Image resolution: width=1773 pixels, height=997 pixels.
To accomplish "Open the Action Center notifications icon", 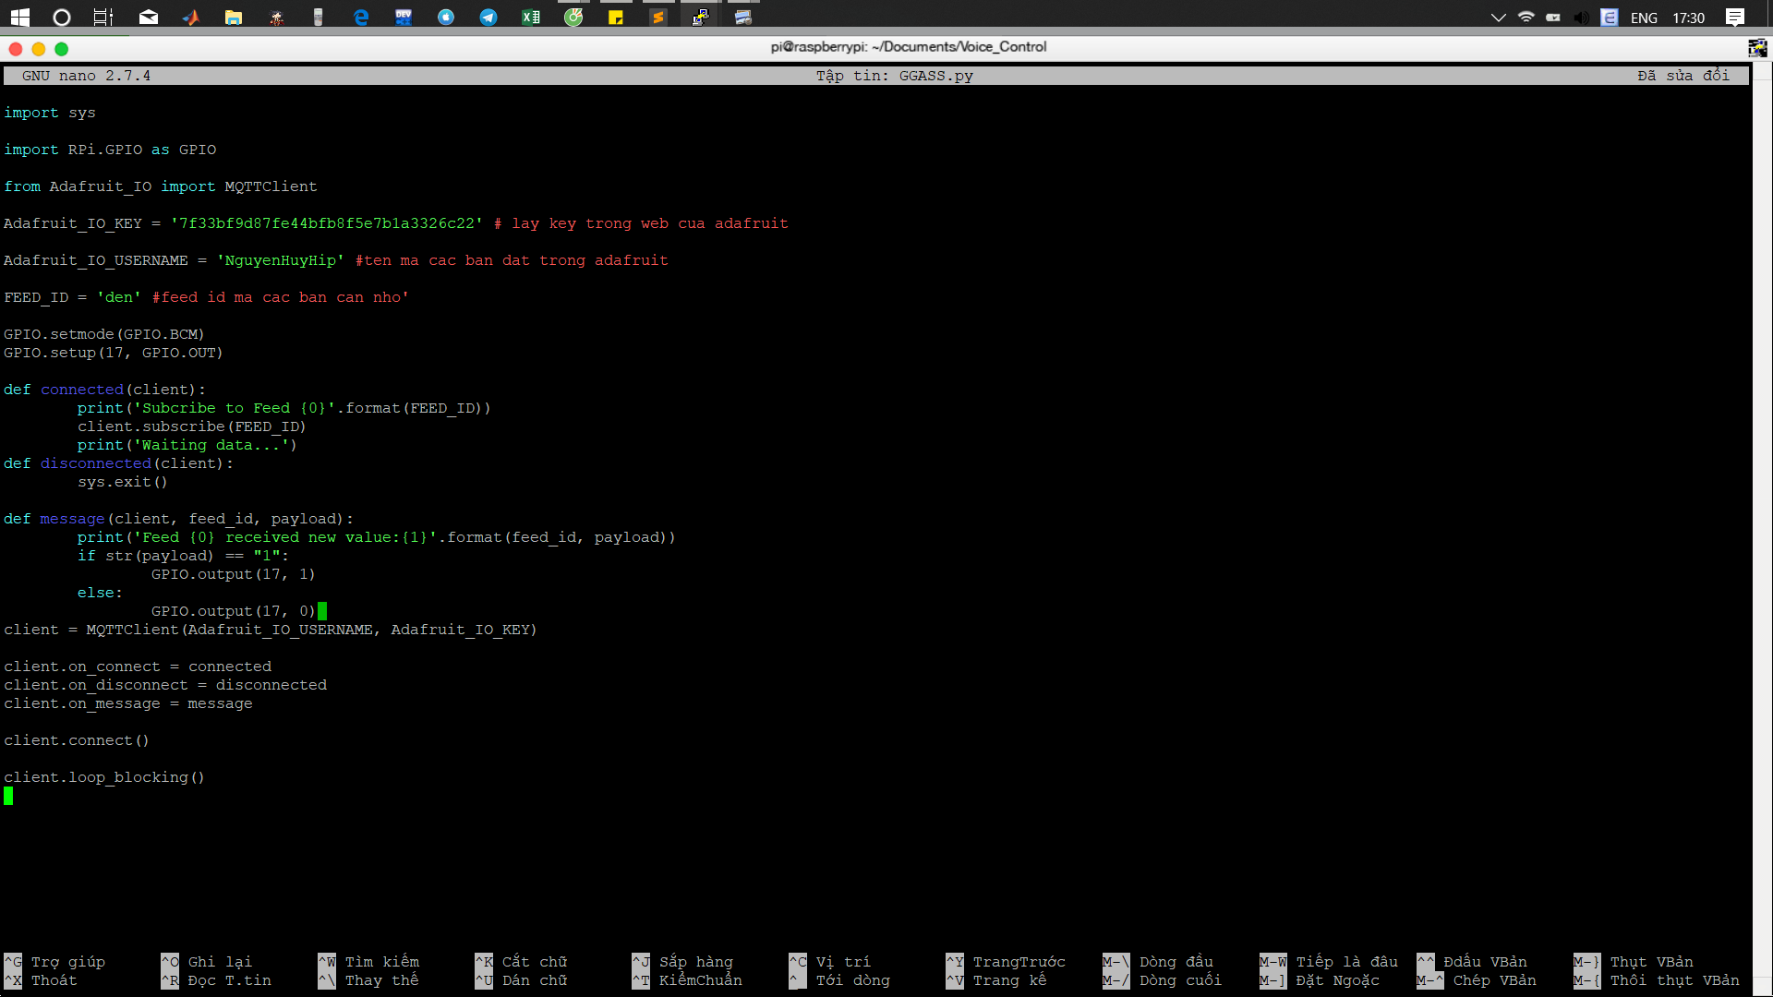I will [x=1735, y=18].
